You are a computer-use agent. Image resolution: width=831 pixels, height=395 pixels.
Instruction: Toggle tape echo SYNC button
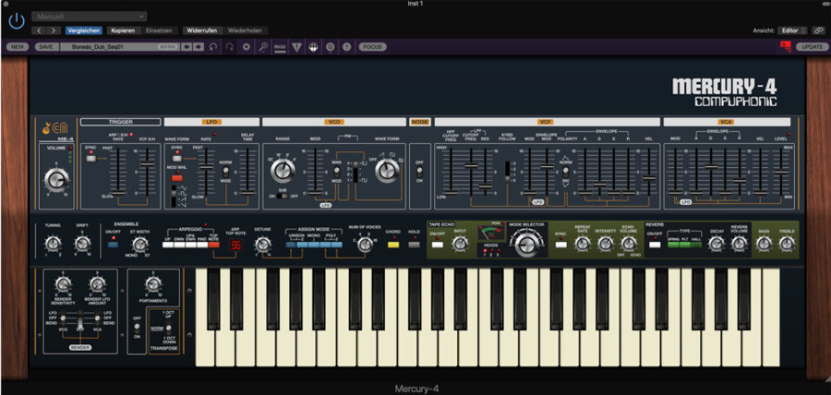[560, 245]
